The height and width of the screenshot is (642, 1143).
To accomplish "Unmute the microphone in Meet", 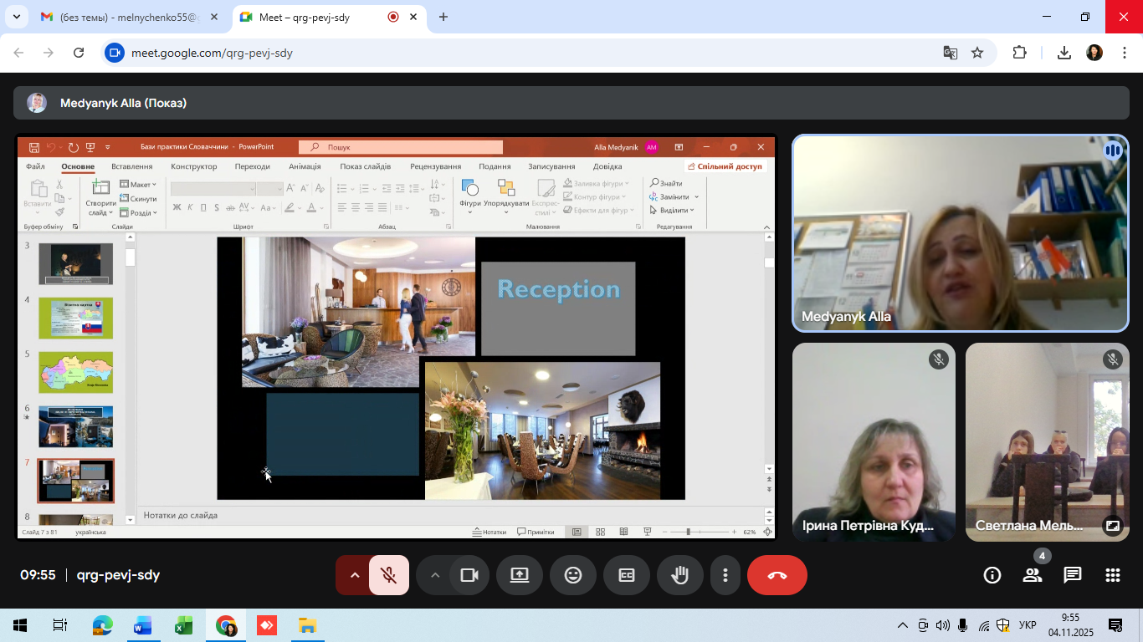I will coord(388,575).
